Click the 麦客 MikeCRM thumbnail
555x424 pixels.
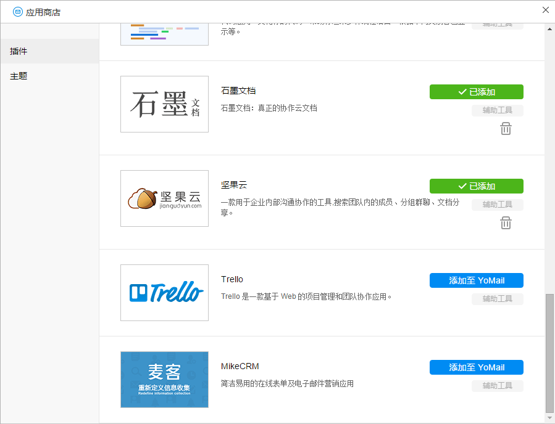click(x=165, y=380)
